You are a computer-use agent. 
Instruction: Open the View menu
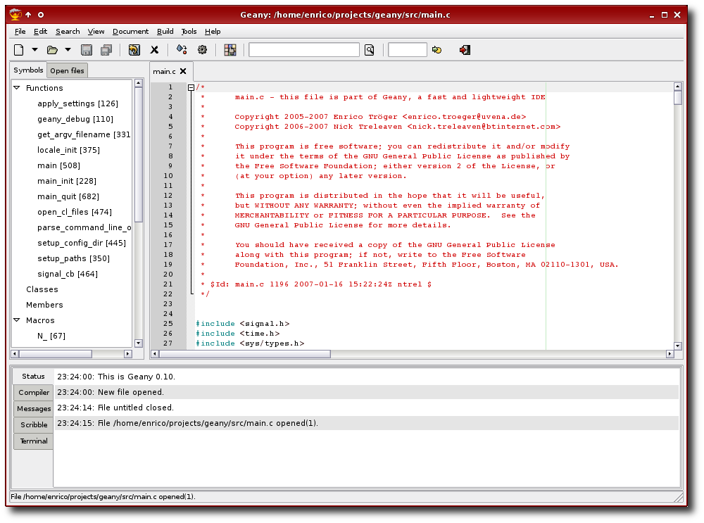coord(96,32)
